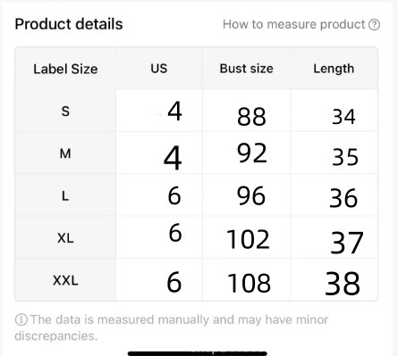Click the Product details heading
The width and height of the screenshot is (398, 356).
(69, 24)
